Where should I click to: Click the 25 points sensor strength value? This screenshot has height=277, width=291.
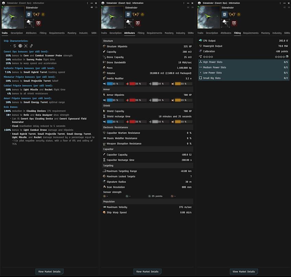pos(157,196)
